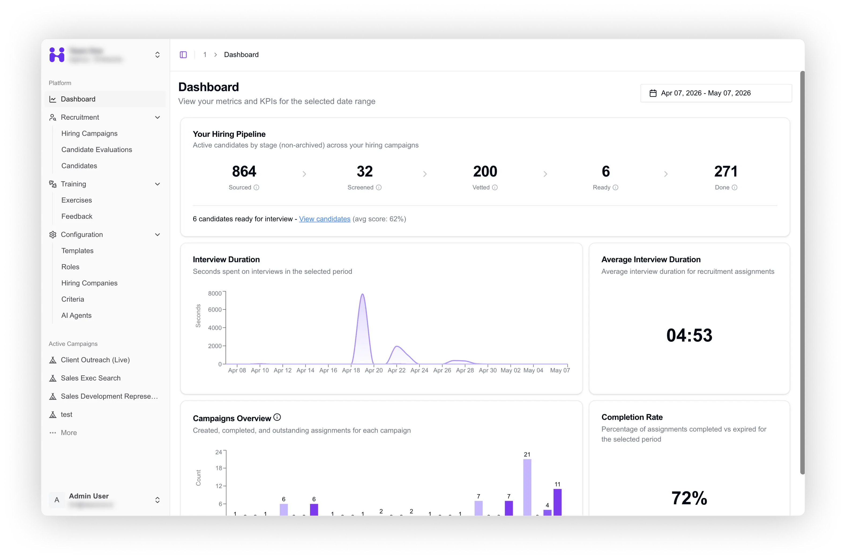Click the 864 Sourced count
This screenshot has width=846, height=559.
coord(244,172)
